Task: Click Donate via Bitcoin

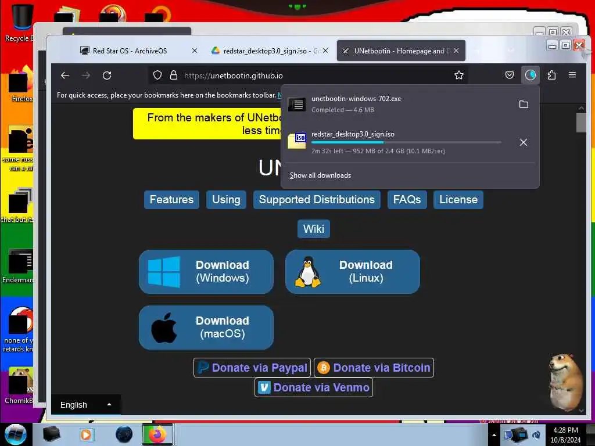Action: click(x=374, y=368)
